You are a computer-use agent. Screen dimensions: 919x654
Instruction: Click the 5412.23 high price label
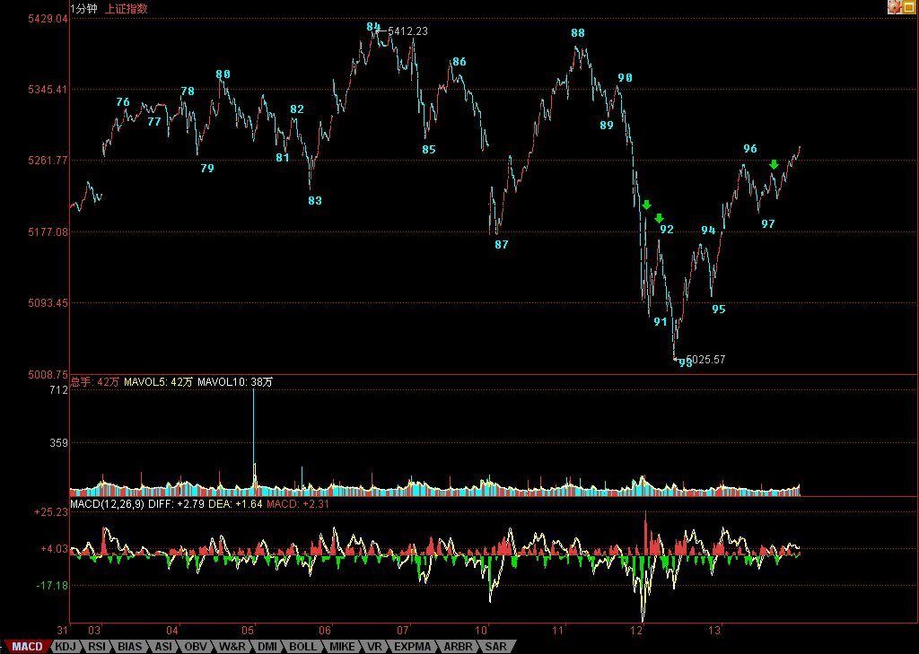coord(407,31)
